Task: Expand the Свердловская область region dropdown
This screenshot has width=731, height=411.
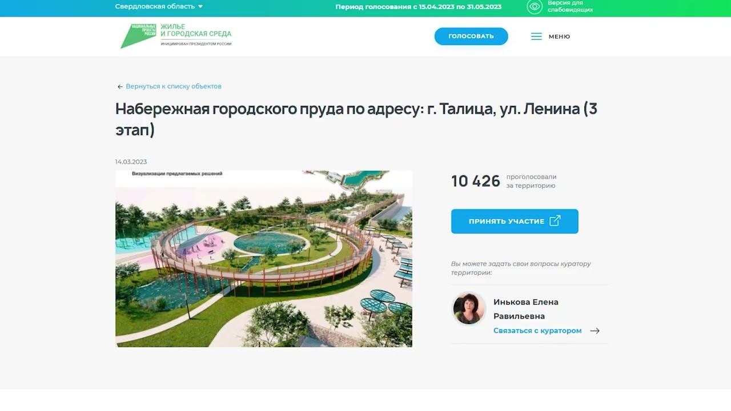Action: click(159, 7)
